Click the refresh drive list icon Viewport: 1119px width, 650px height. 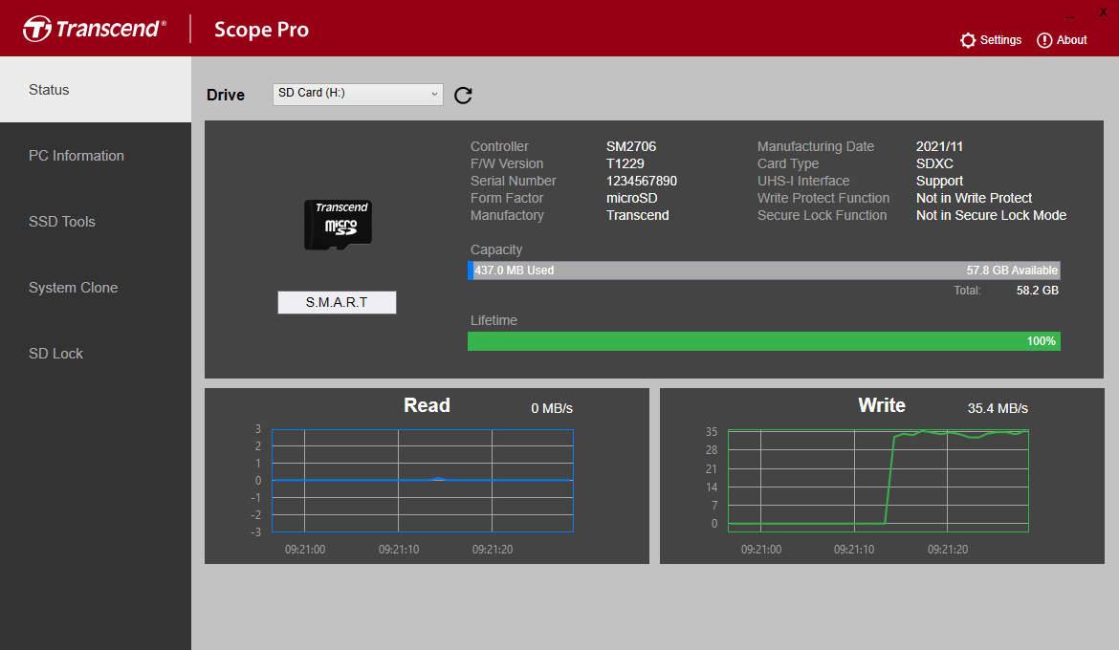[x=463, y=95]
